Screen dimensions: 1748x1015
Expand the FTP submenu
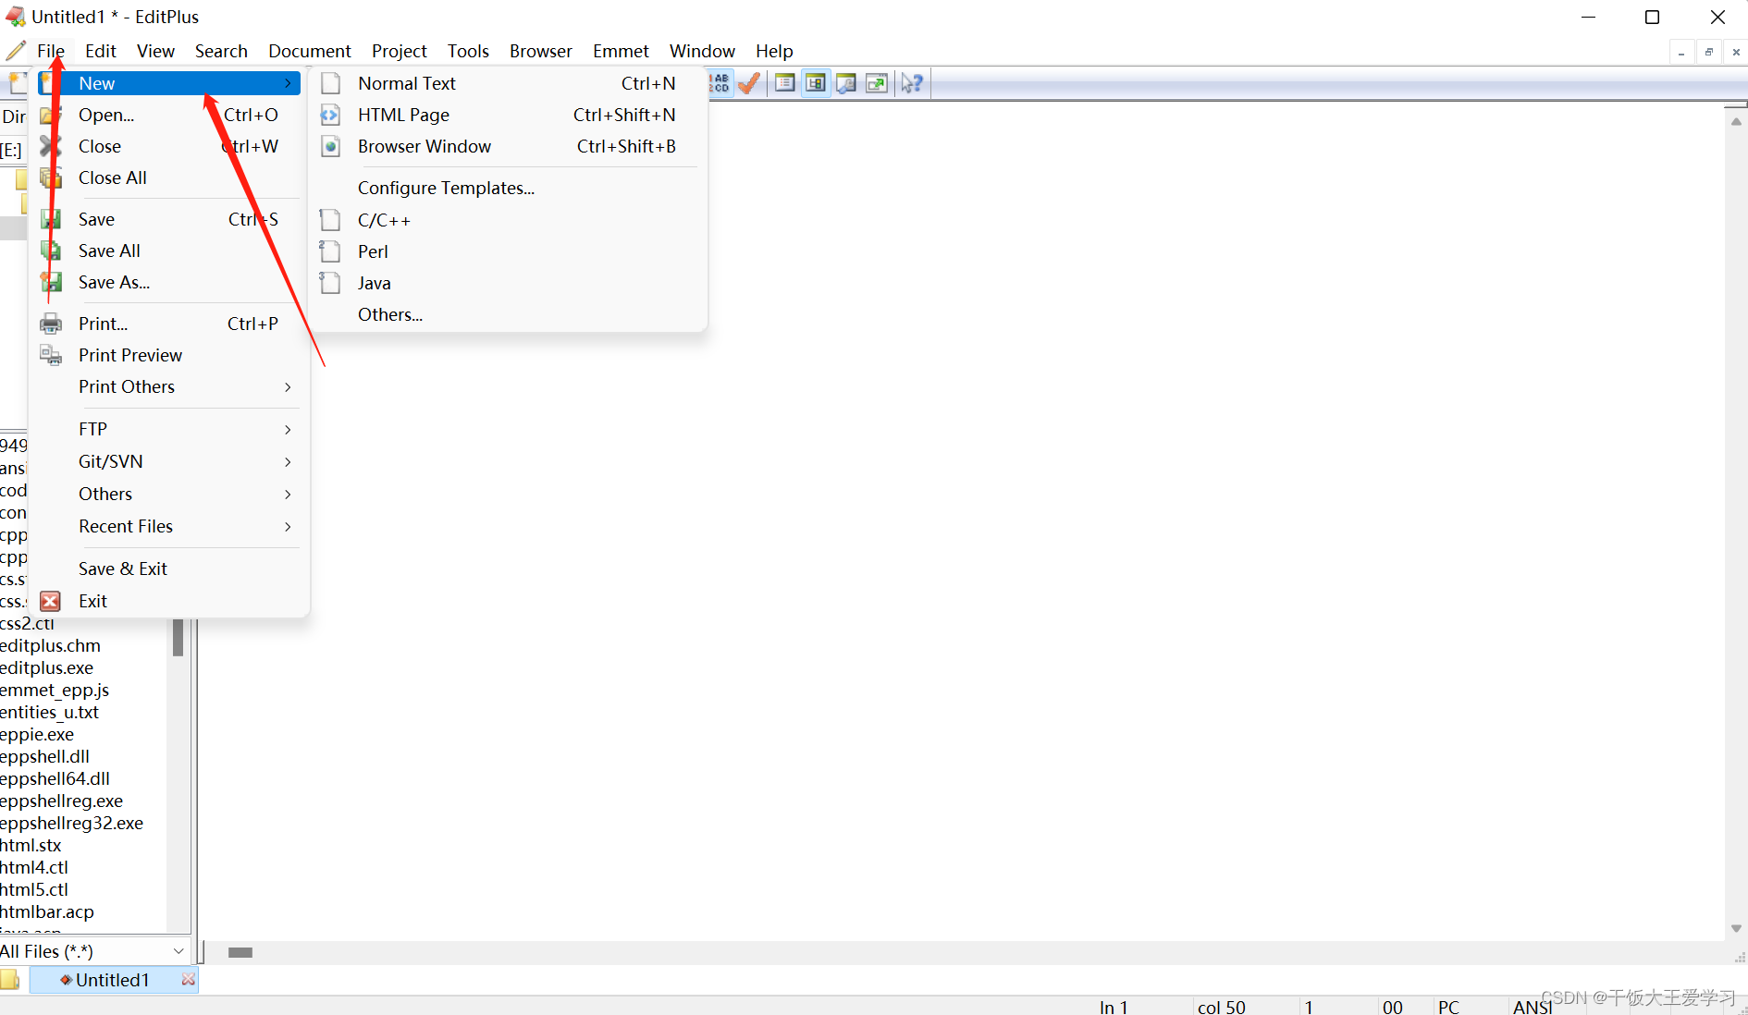(289, 429)
